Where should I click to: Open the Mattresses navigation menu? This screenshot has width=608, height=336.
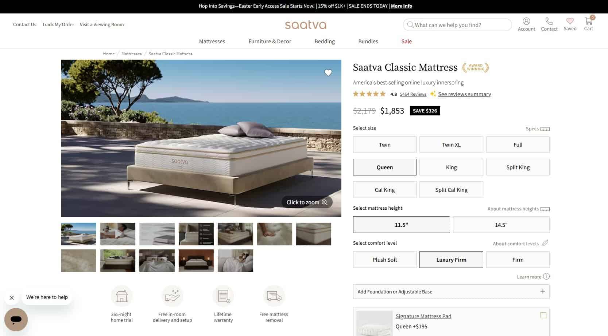pos(212,41)
